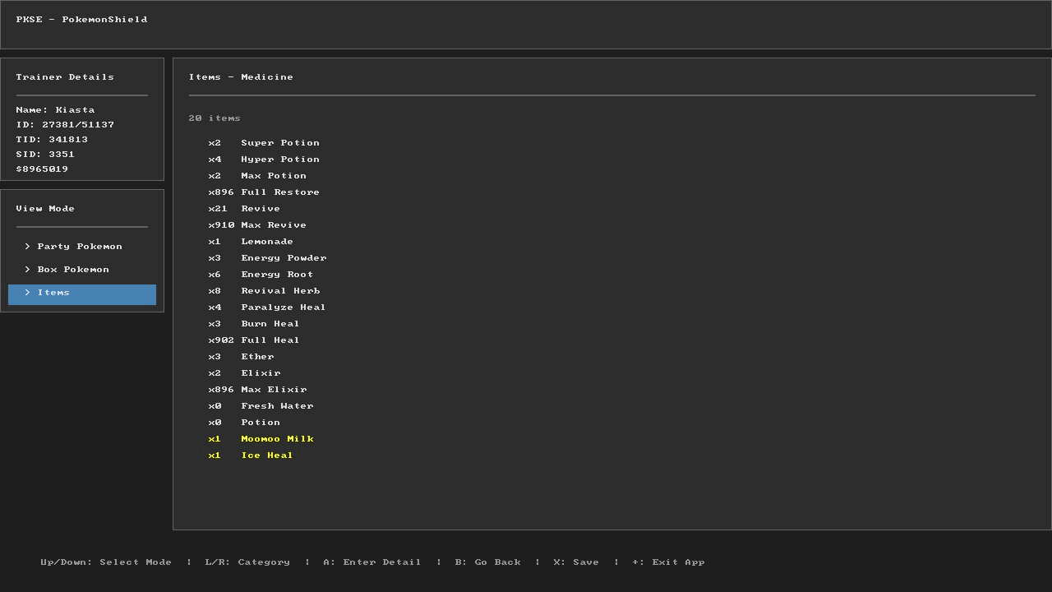Click the PKSE - PokemonShield title
This screenshot has width=1052, height=592.
click(x=81, y=20)
